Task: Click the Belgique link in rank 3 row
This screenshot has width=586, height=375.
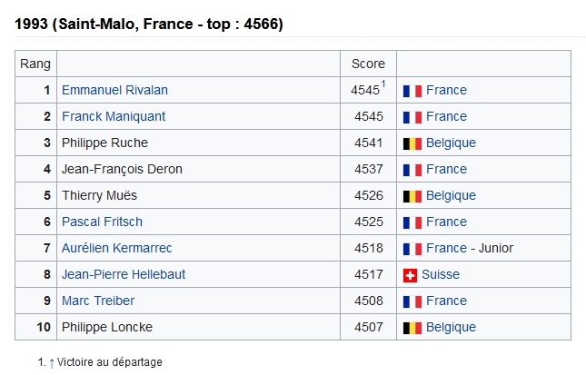Action: (x=452, y=143)
